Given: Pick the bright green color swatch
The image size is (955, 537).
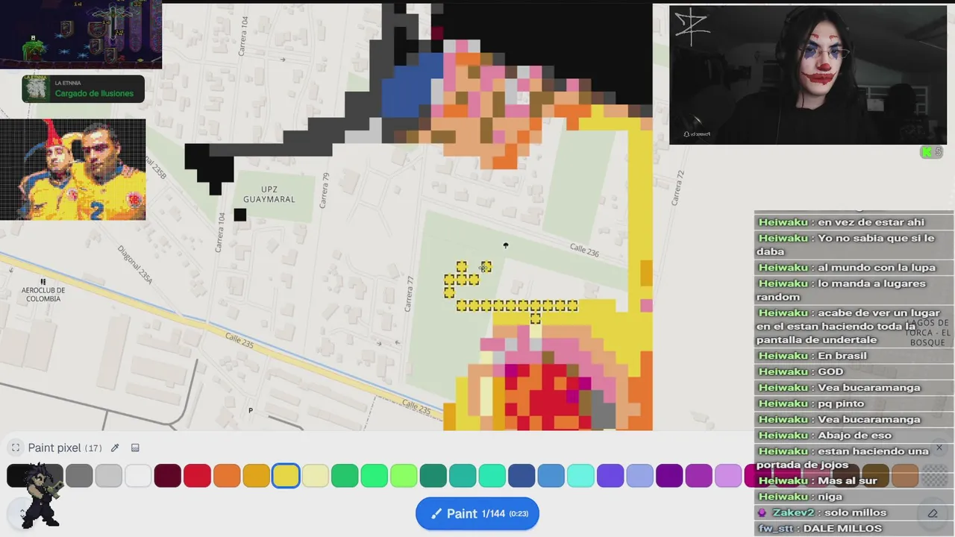Looking at the screenshot, I should (x=375, y=476).
